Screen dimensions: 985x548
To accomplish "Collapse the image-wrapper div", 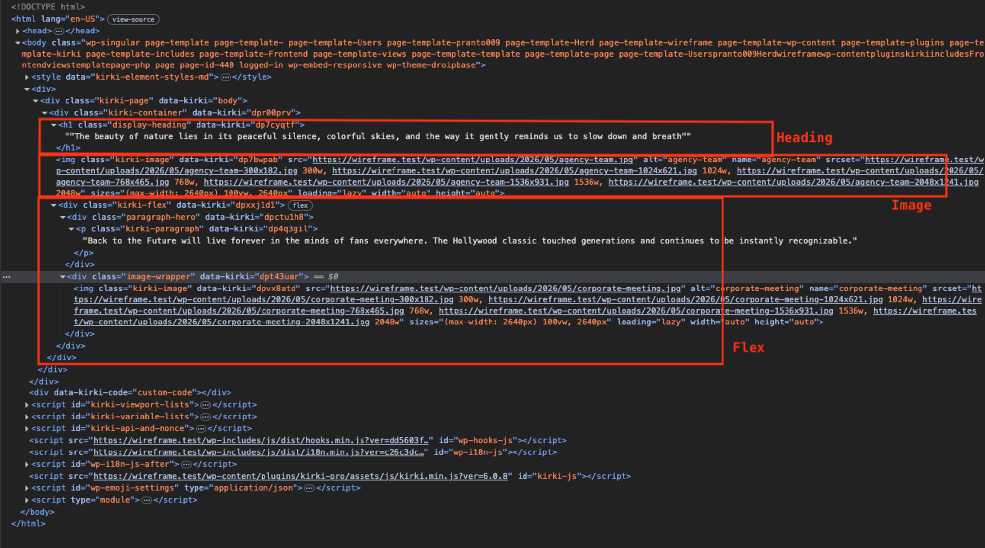I will pos(63,277).
